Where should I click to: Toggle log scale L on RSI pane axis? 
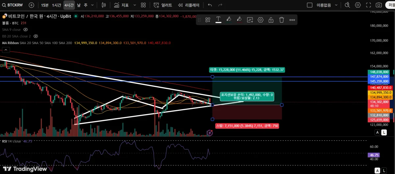pos(384,170)
